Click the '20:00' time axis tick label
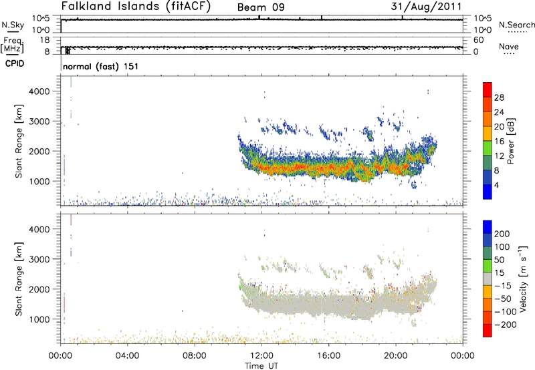The image size is (535, 370). pos(396,356)
